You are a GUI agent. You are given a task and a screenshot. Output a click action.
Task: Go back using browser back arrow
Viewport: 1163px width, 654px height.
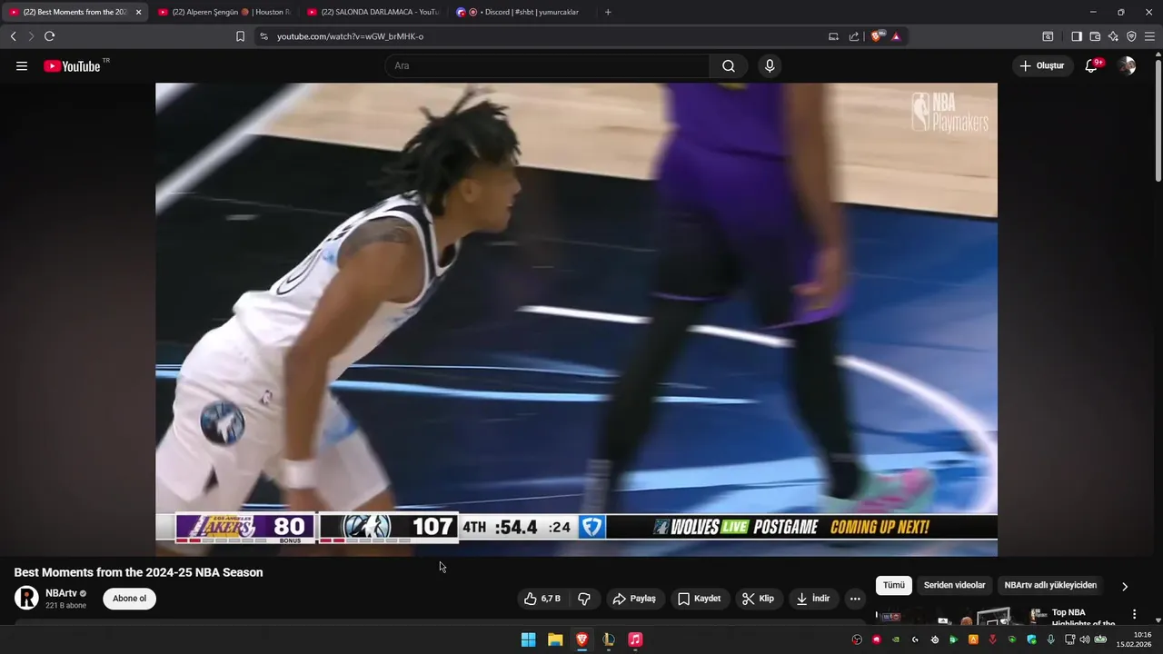(13, 36)
